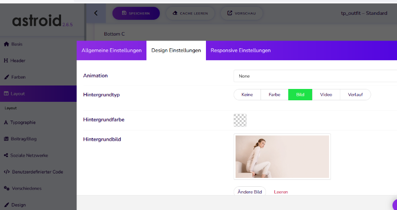Click the columns icon beside Layout
397x210 pixels.
point(6,93)
